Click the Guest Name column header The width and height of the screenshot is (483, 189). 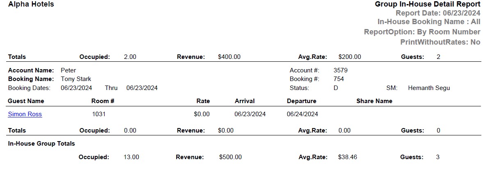[26, 101]
